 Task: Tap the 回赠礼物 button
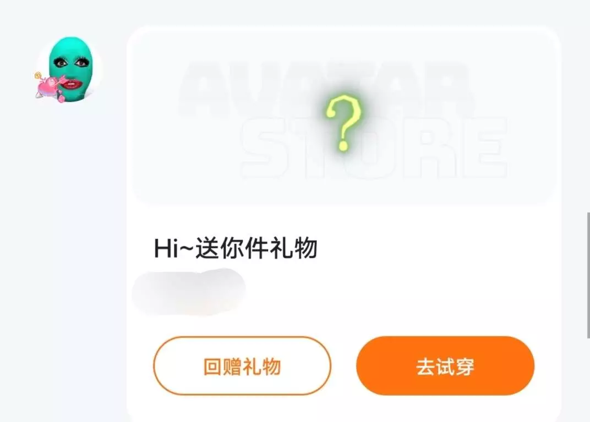(x=242, y=366)
